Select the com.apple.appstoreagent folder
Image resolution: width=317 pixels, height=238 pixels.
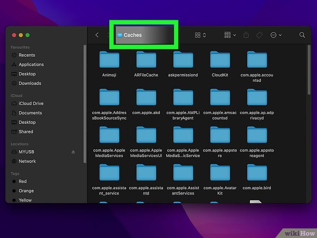tap(257, 142)
